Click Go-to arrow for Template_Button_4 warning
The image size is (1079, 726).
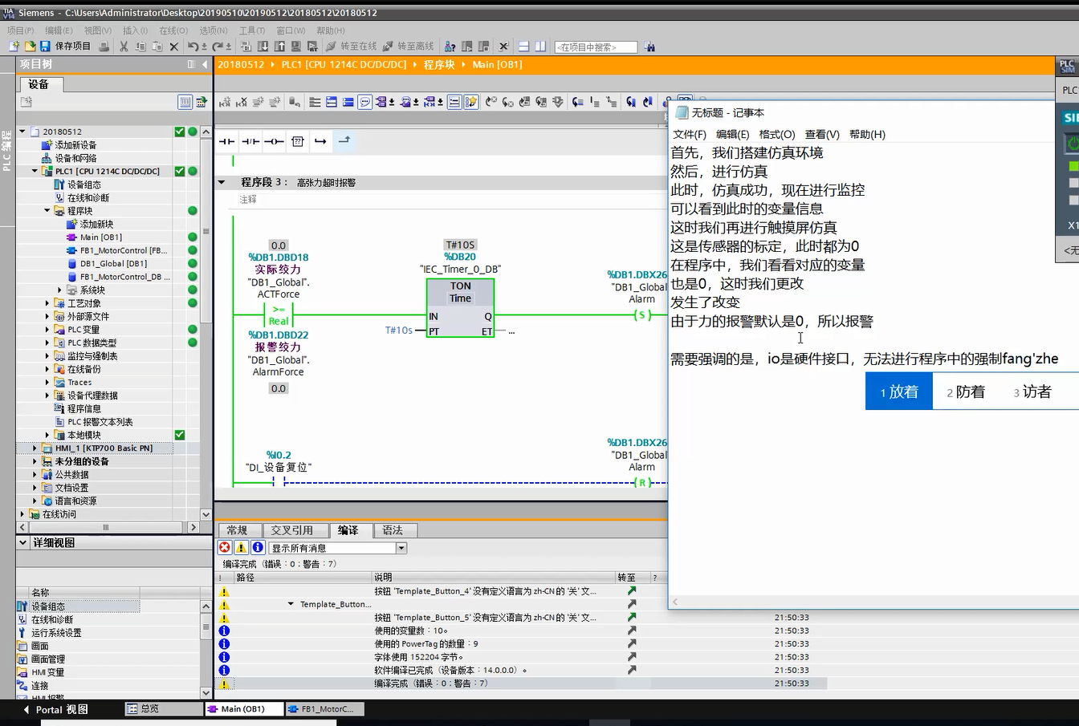632,591
